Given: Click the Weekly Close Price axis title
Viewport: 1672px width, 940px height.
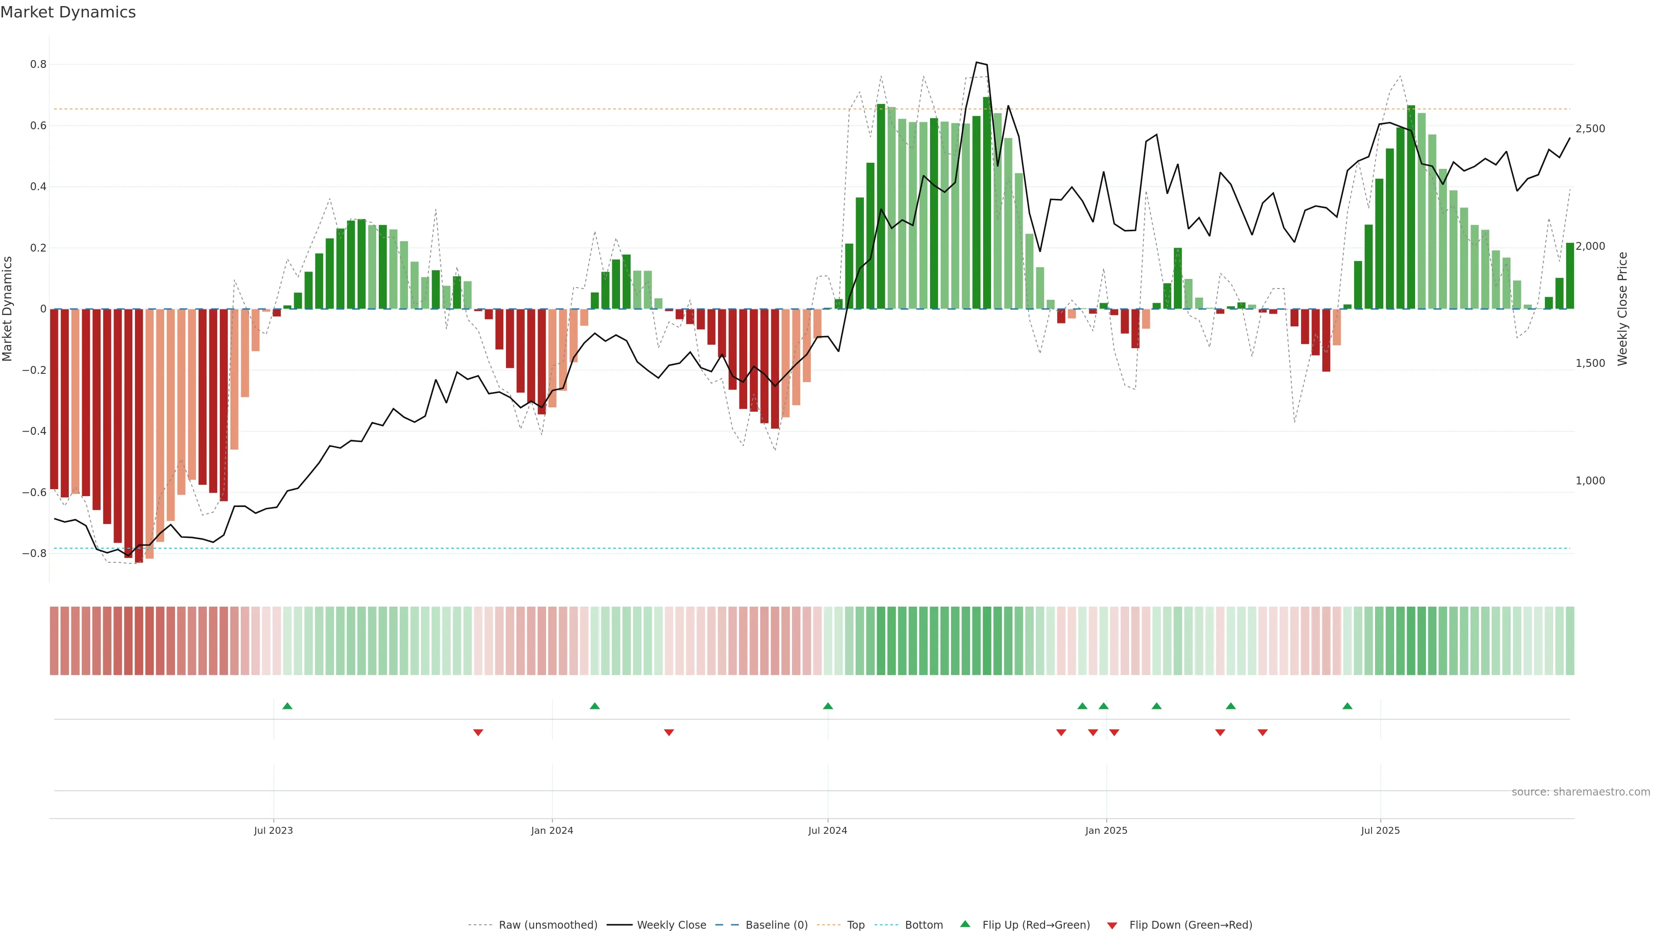Looking at the screenshot, I should 1622,309.
